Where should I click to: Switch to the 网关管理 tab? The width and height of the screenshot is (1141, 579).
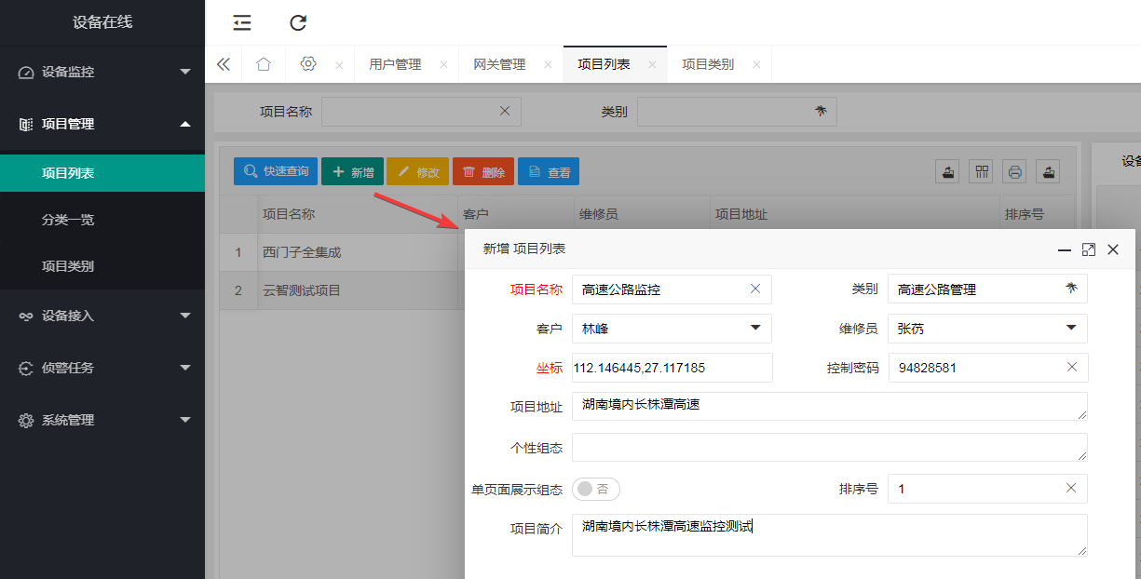[499, 64]
